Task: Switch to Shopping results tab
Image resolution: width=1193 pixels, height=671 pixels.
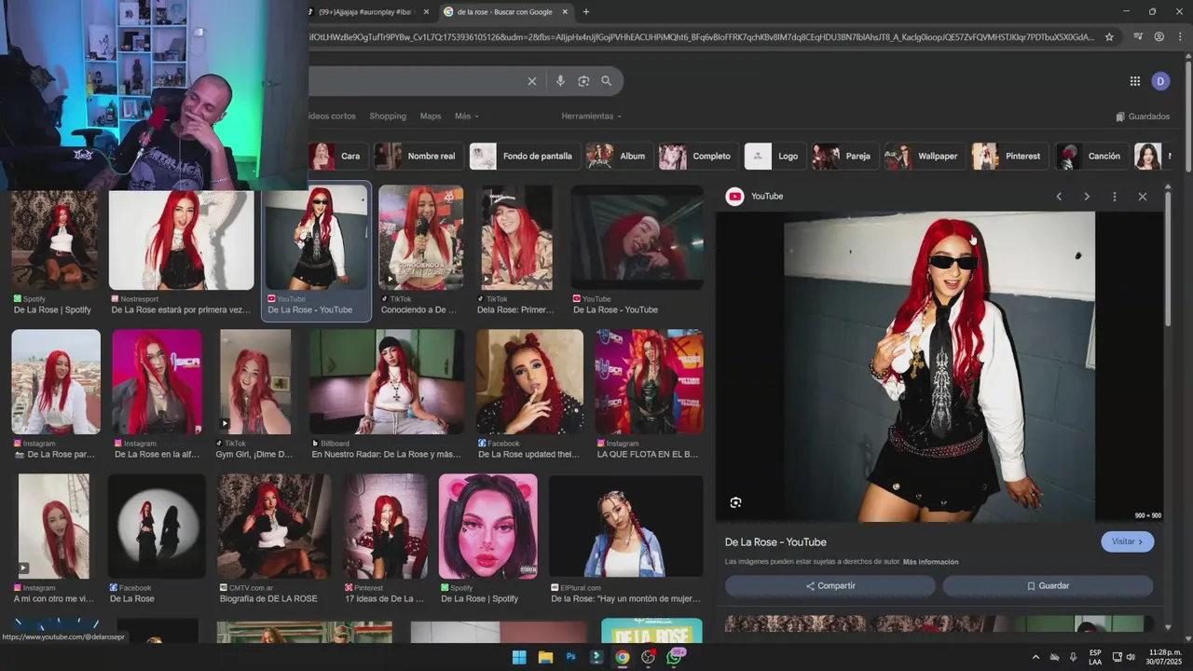Action: pos(388,116)
